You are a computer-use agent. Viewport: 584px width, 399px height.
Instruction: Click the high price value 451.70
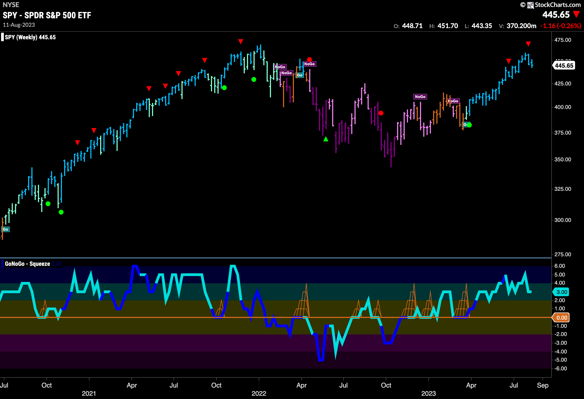(x=448, y=26)
